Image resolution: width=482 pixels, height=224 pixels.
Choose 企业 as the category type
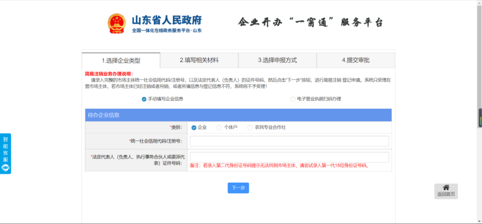(x=194, y=128)
